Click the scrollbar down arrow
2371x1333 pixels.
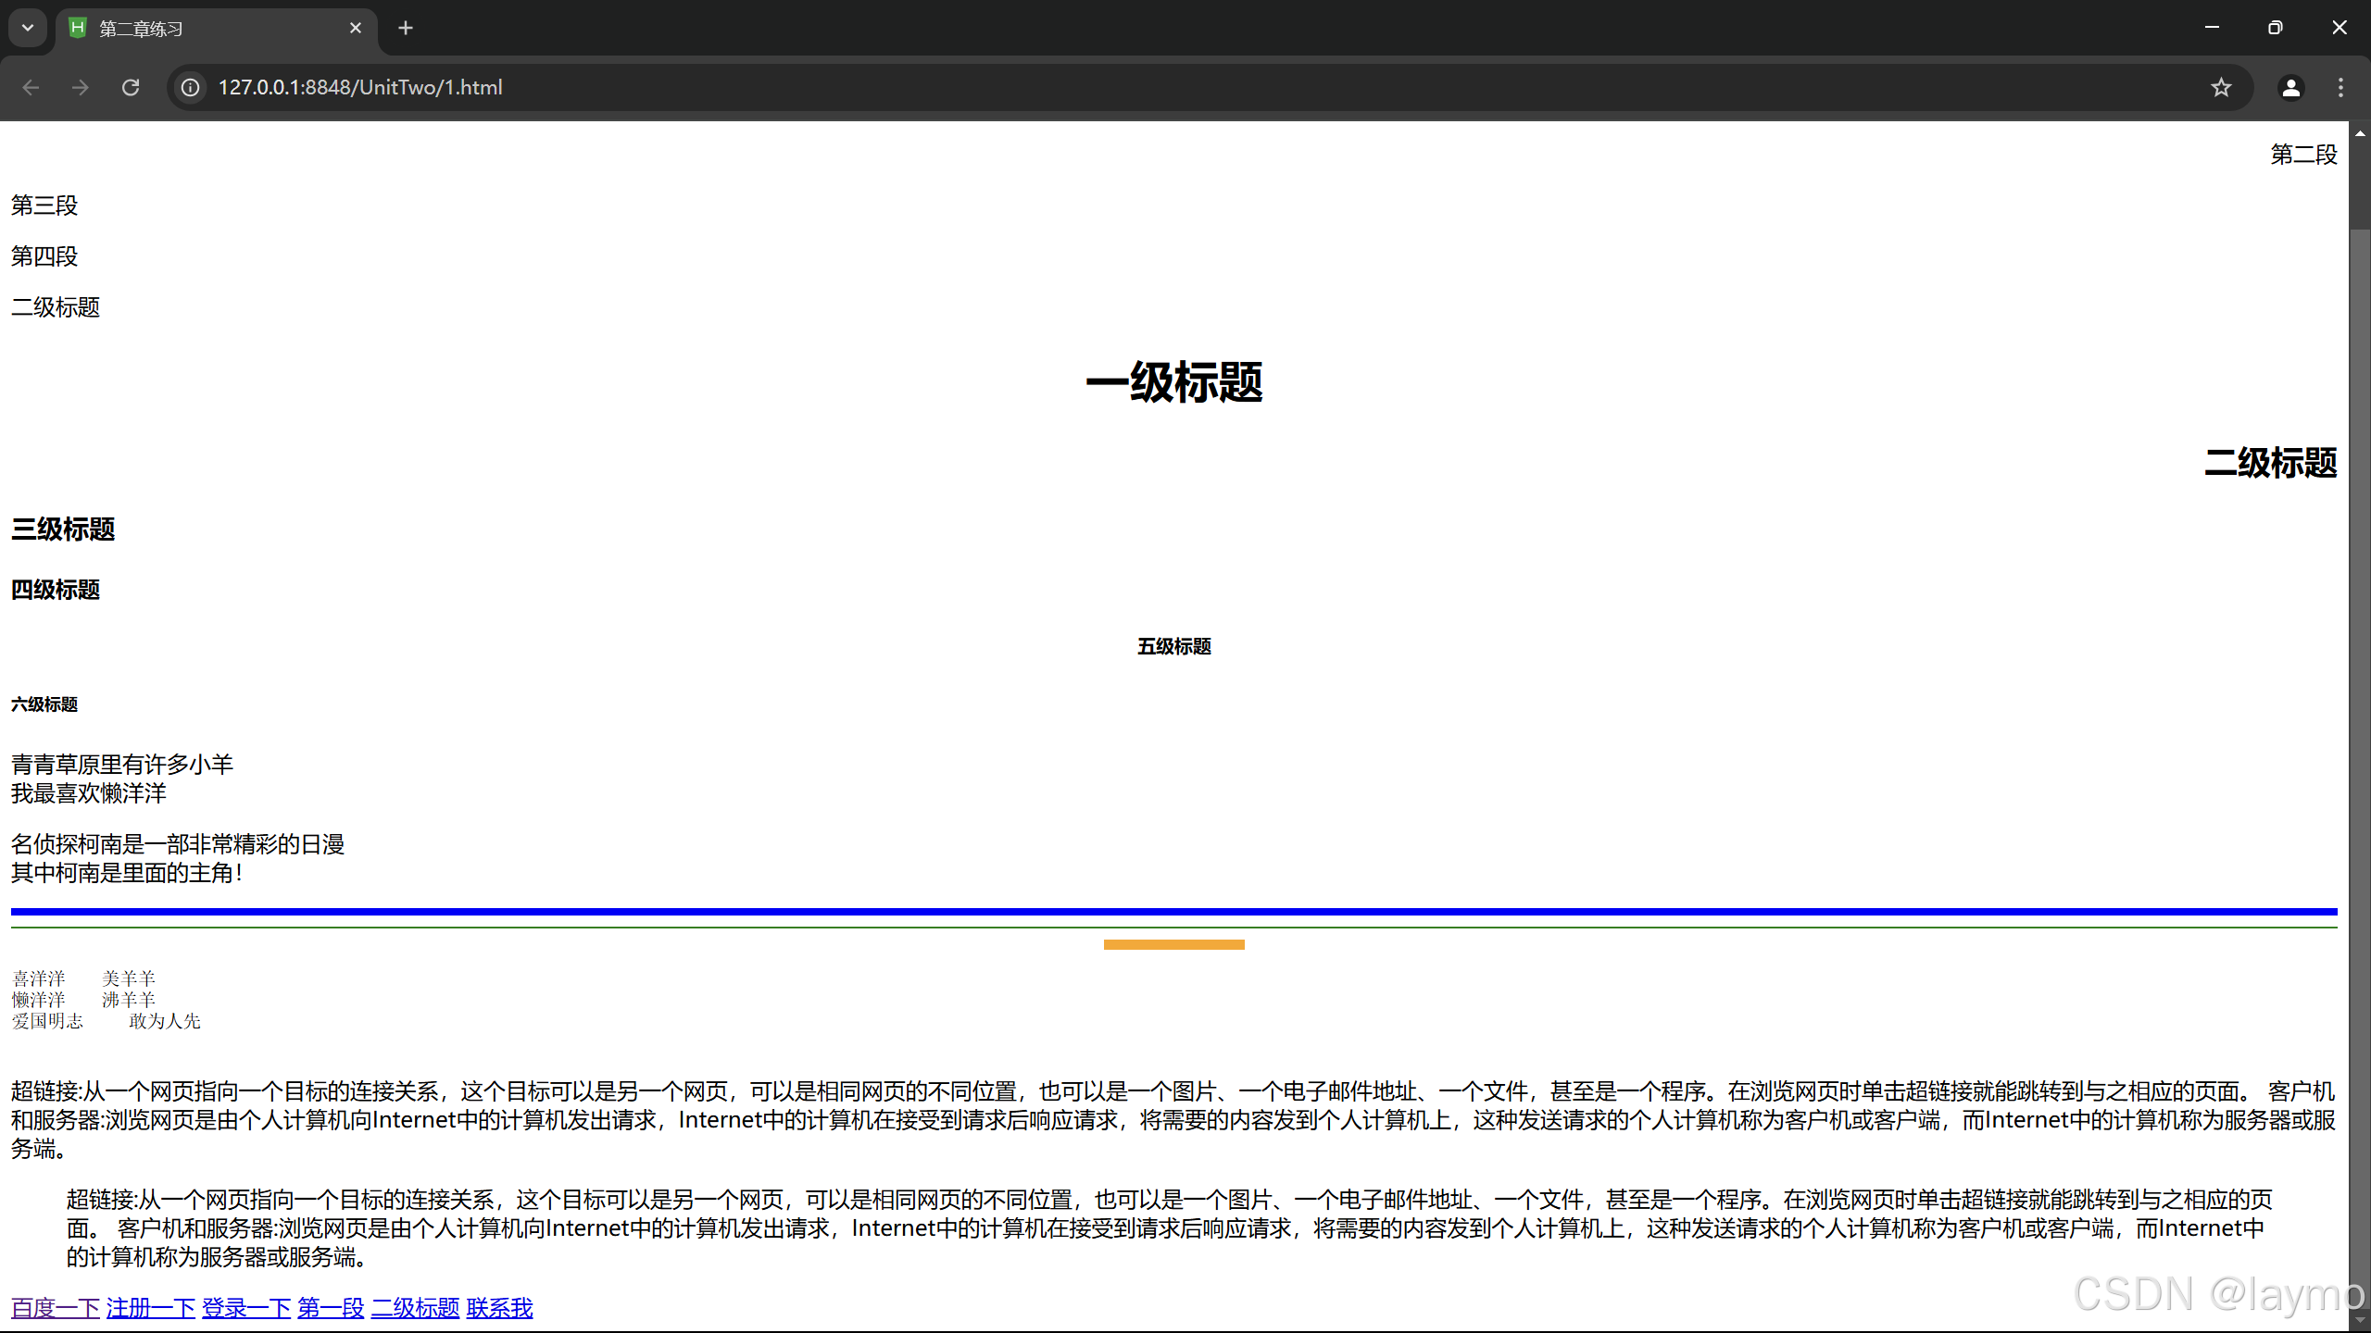click(x=2360, y=1320)
